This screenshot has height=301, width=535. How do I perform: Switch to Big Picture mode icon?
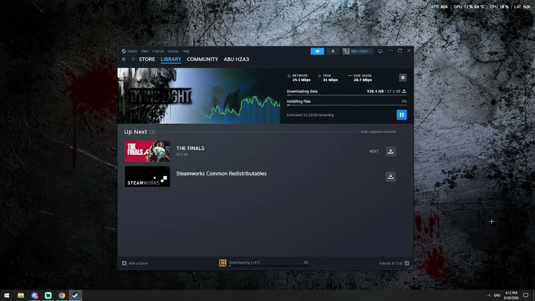pyautogui.click(x=380, y=51)
